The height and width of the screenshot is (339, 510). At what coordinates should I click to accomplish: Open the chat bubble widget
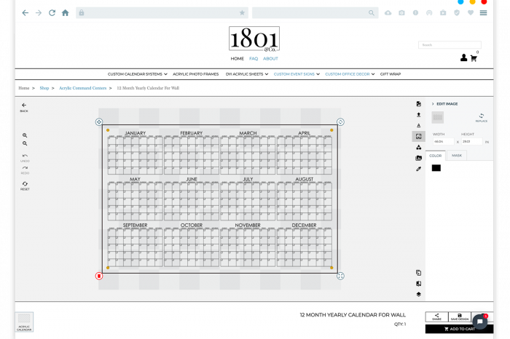coord(479,322)
